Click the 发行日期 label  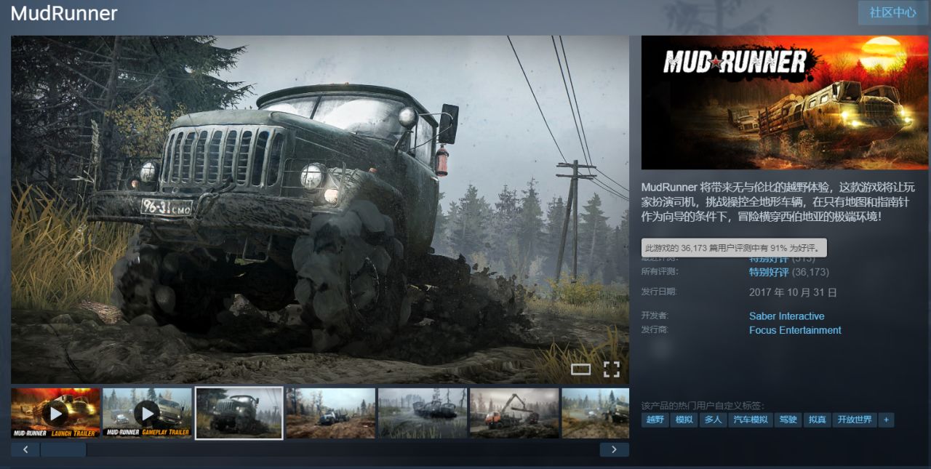pos(659,292)
